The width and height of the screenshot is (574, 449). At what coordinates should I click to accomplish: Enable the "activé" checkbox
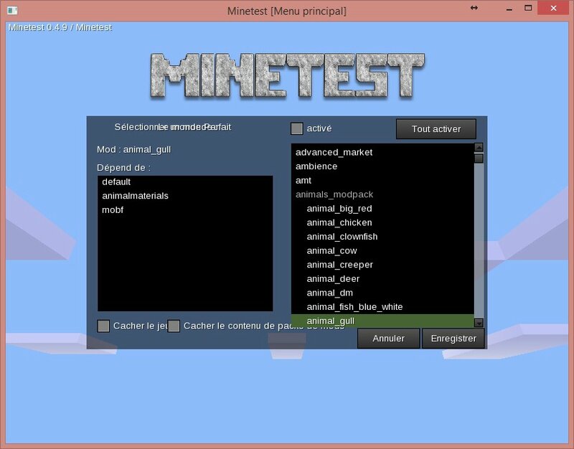pos(296,128)
